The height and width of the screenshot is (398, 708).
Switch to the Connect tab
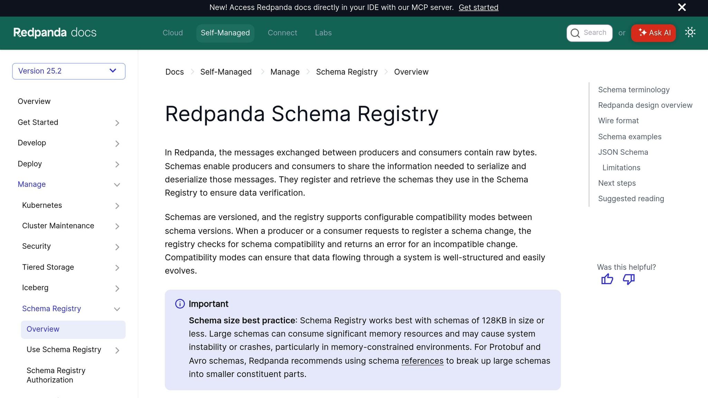tap(282, 33)
